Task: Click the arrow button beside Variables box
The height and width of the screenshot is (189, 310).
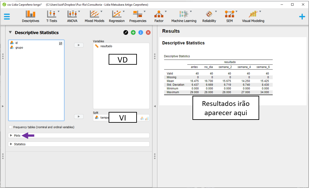Action: tap(78, 45)
